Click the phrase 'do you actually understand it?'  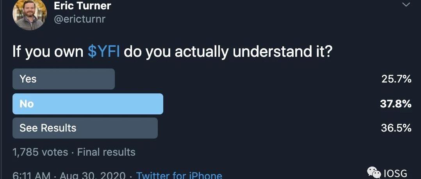click(228, 52)
